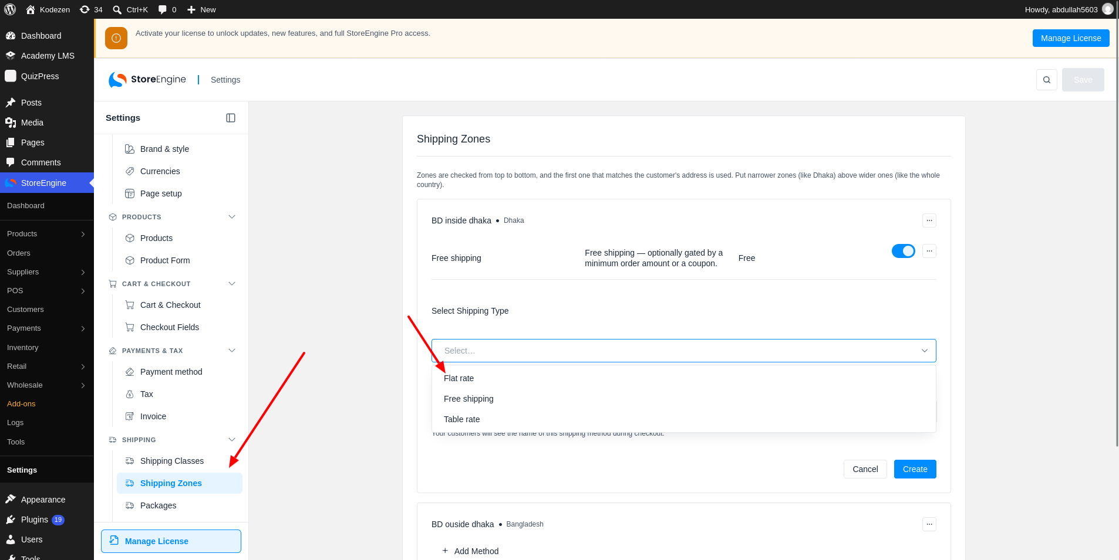Open the Select Shipping Type dropdown
This screenshot has height=560, width=1119.
683,351
